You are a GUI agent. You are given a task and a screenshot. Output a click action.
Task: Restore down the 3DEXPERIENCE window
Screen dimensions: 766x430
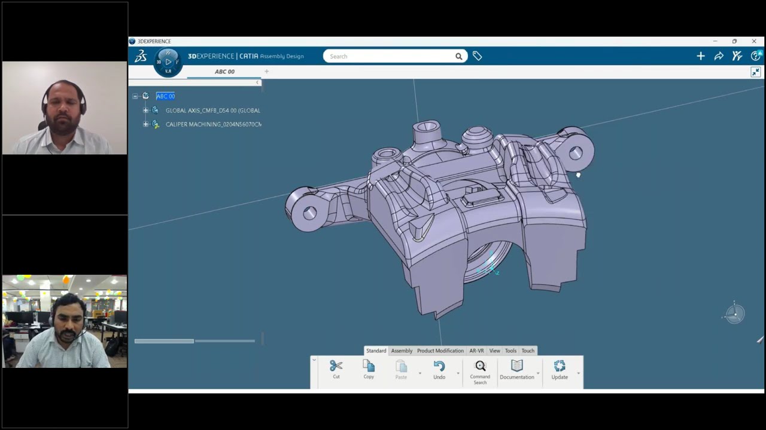click(734, 41)
